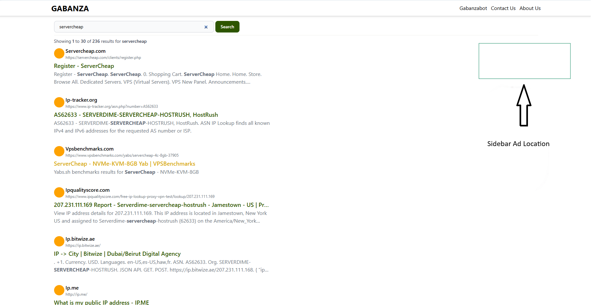
Task: Open the IP -> City Bitwize result
Action: tap(117, 254)
